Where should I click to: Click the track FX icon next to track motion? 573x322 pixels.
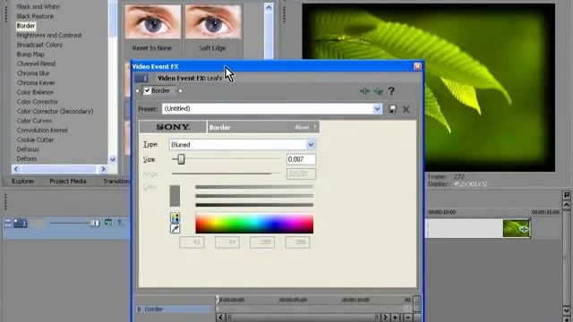120,223
